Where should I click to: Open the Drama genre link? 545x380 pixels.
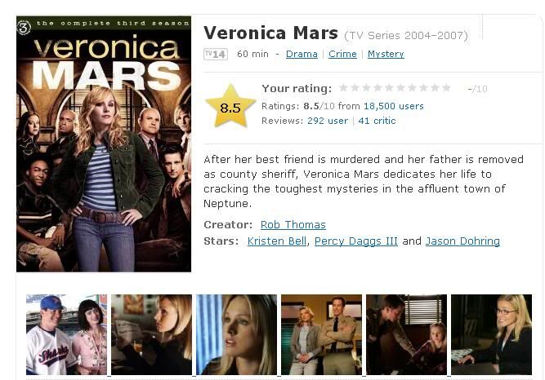(x=302, y=54)
